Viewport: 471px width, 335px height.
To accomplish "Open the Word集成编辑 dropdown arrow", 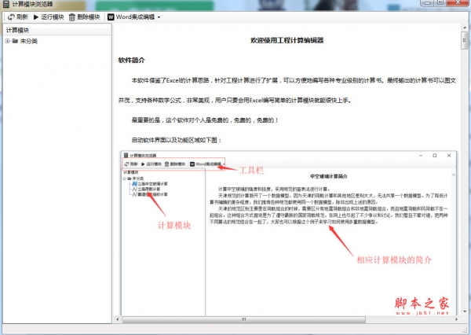I will pos(159,17).
